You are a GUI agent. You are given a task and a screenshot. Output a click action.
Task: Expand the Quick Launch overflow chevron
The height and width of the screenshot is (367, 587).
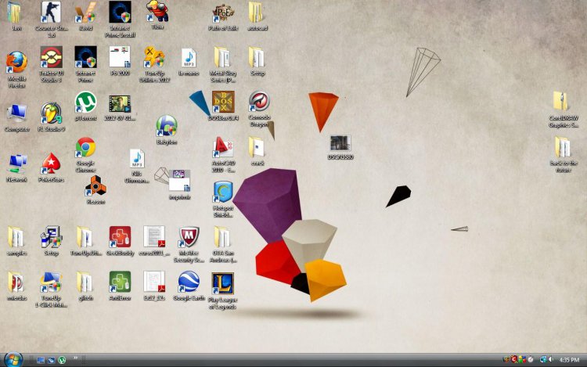(75, 358)
